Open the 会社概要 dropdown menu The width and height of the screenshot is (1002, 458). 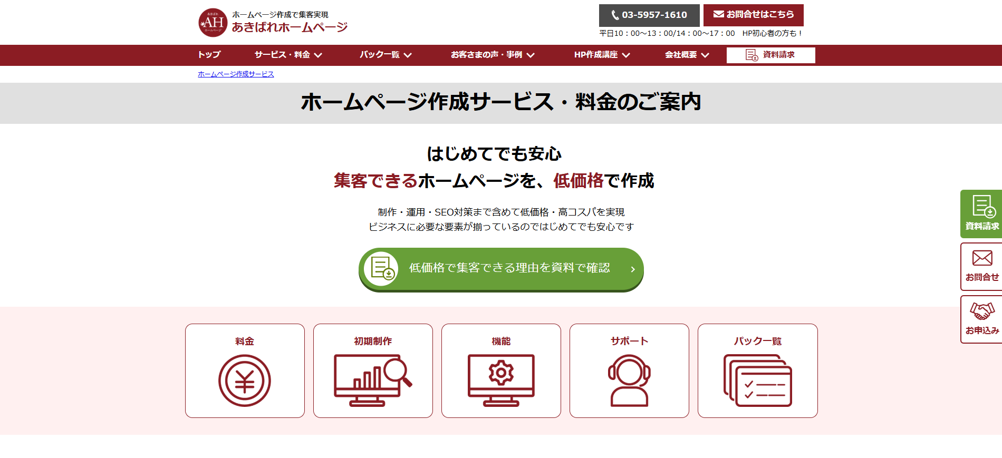(687, 55)
